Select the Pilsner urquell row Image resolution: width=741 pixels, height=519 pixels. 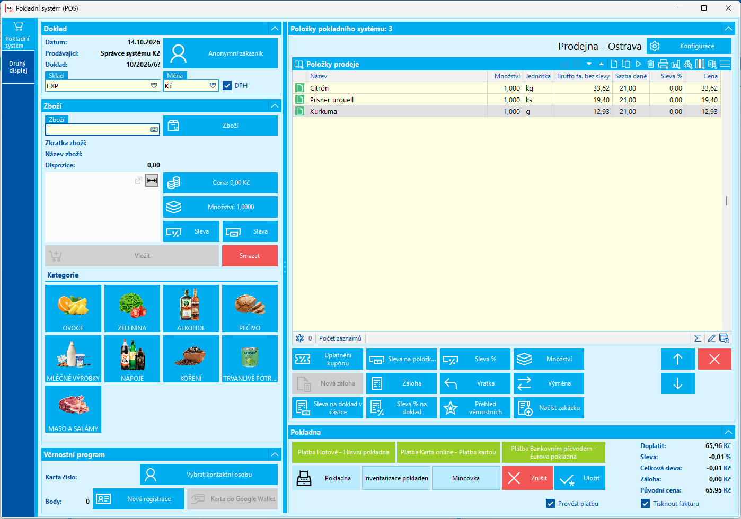(506, 100)
